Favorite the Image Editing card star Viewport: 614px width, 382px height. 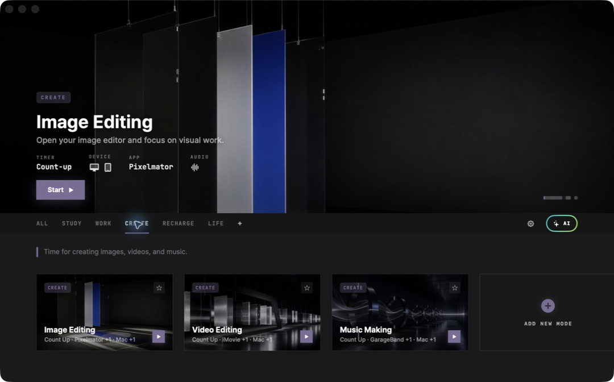coord(159,288)
